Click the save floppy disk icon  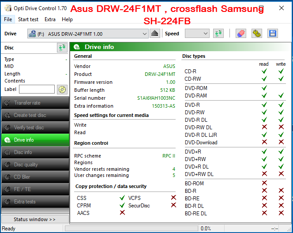click(x=272, y=34)
